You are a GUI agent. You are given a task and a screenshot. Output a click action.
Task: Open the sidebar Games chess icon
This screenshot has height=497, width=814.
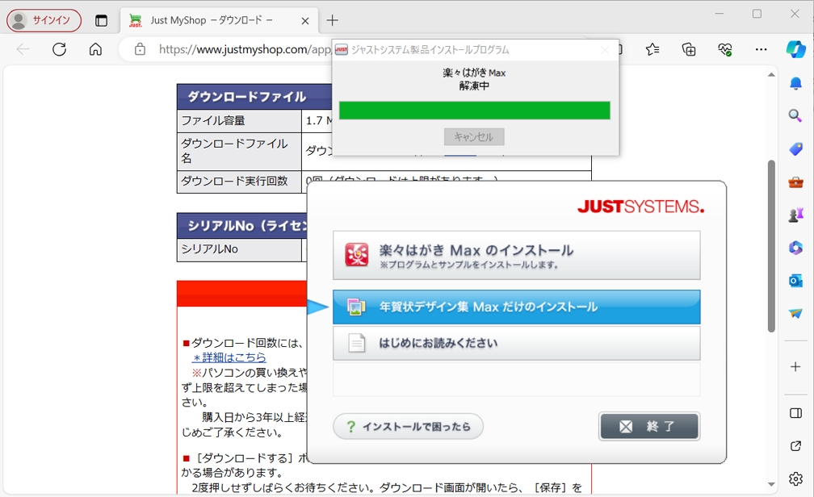tap(796, 215)
